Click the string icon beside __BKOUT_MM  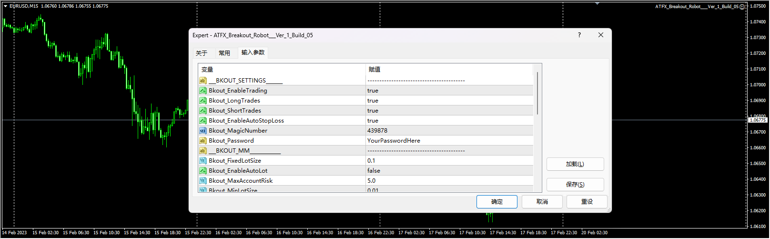(x=203, y=151)
